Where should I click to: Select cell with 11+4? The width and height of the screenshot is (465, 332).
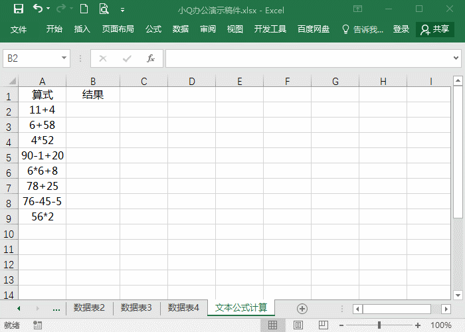pos(42,110)
